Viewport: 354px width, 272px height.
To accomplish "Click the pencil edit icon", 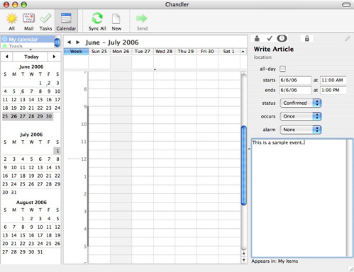I will point(347,38).
